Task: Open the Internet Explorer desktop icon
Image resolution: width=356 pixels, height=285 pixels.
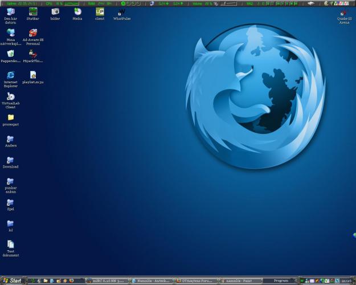Action: point(10,75)
